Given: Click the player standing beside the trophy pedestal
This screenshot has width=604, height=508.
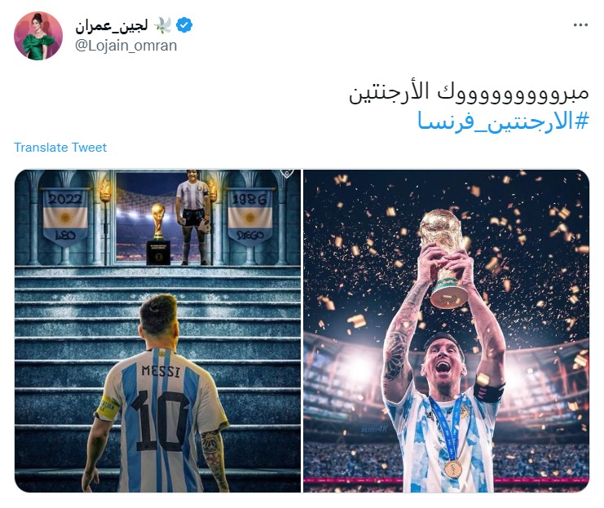Looking at the screenshot, I should click(193, 218).
